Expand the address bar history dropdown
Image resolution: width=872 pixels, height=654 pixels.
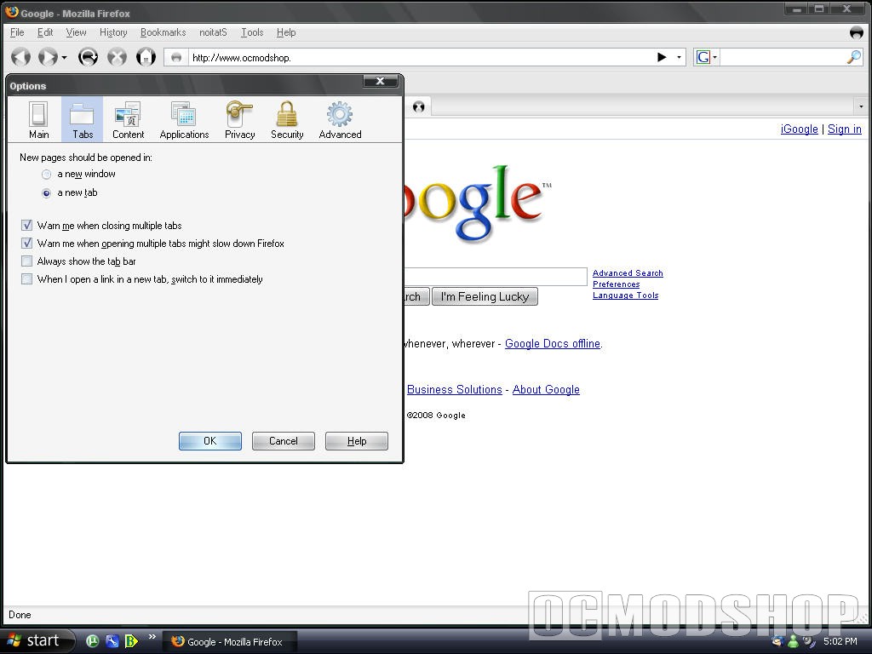[x=679, y=57]
